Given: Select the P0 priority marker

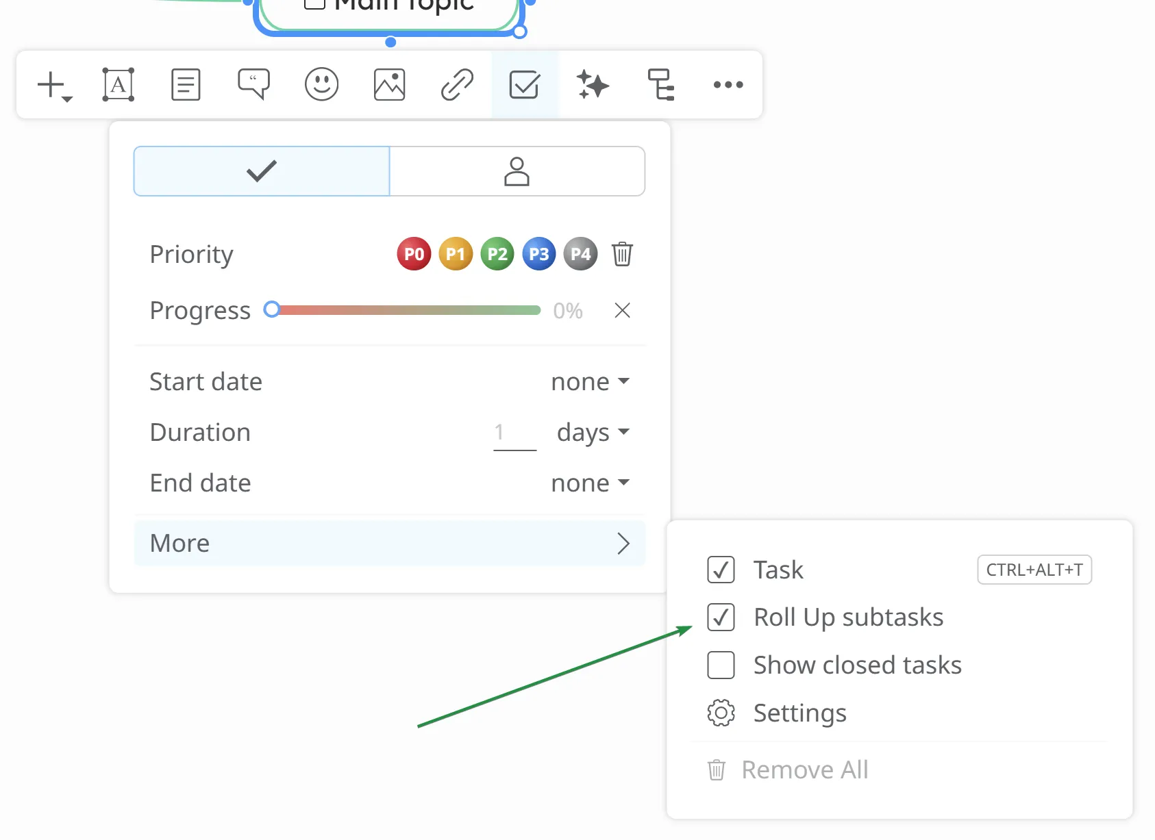Looking at the screenshot, I should (414, 255).
